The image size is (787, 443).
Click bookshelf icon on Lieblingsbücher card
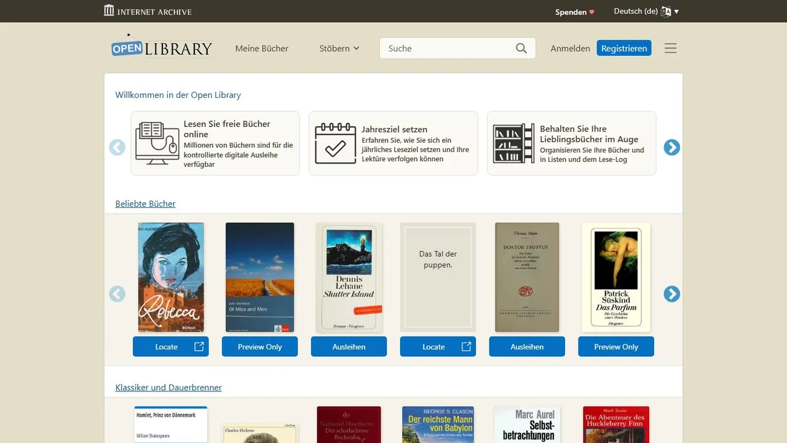click(513, 143)
